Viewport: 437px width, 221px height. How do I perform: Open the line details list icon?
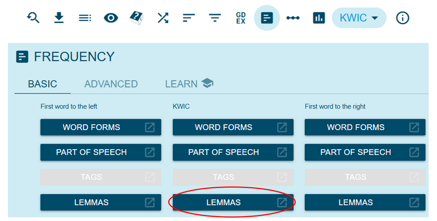[x=85, y=18]
